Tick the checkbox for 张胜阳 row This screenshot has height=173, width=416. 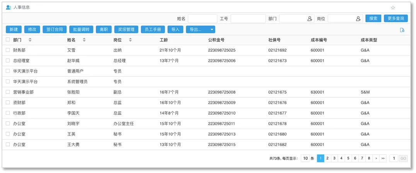pos(8,92)
